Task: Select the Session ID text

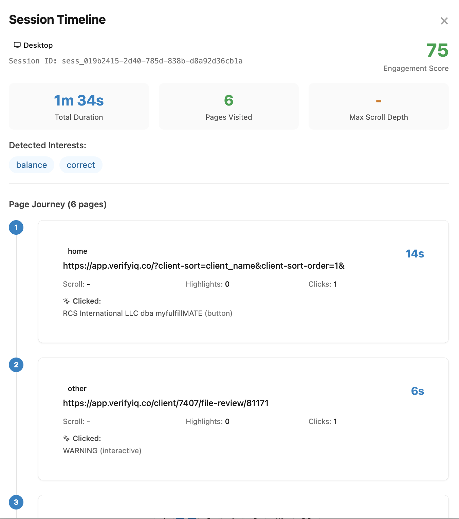Action: 126,61
